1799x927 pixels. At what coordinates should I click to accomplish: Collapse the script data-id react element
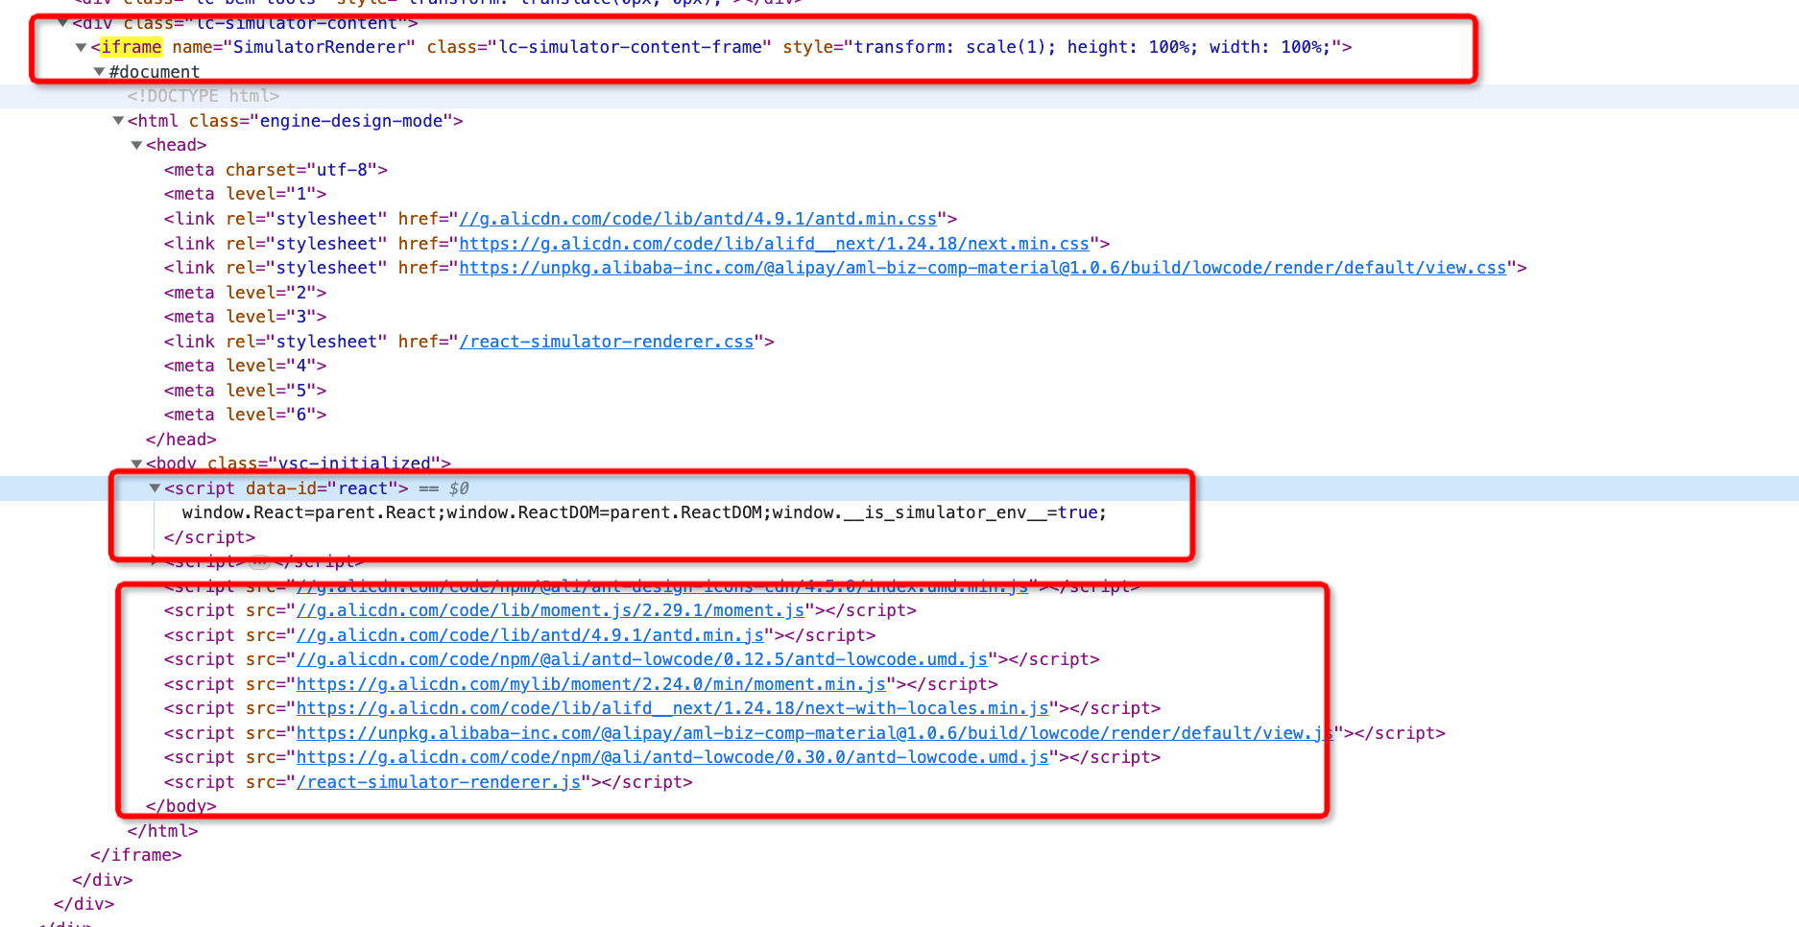(x=155, y=487)
